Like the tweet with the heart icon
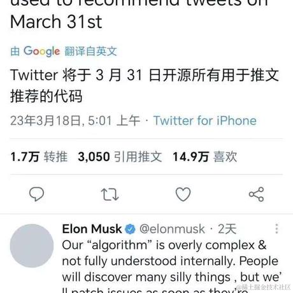 click(x=183, y=194)
